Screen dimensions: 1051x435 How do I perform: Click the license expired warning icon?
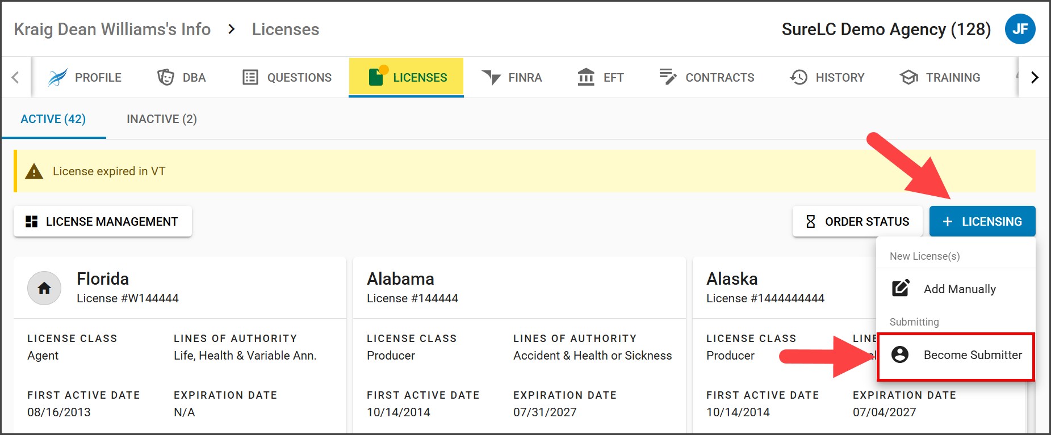click(34, 171)
